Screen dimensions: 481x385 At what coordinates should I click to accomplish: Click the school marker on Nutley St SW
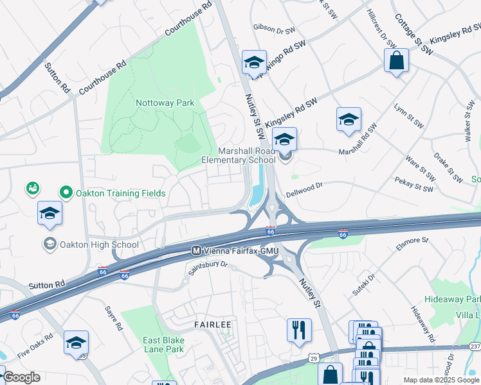254,64
